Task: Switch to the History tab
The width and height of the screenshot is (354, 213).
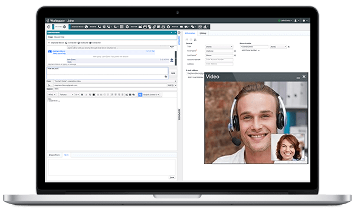Action: click(x=203, y=34)
